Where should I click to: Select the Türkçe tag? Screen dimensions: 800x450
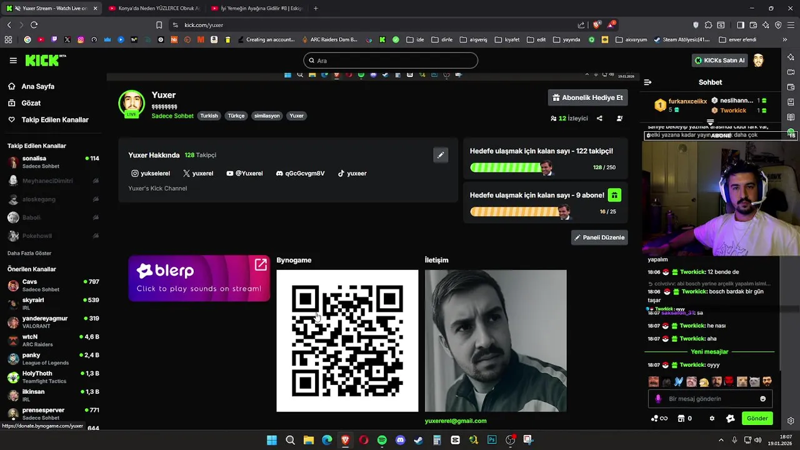click(236, 116)
